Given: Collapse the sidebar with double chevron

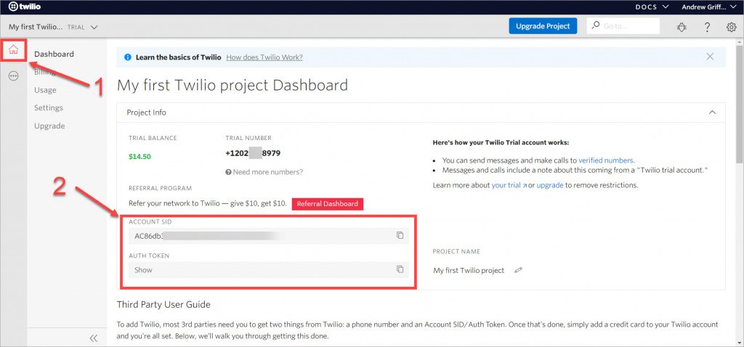Looking at the screenshot, I should 94,338.
